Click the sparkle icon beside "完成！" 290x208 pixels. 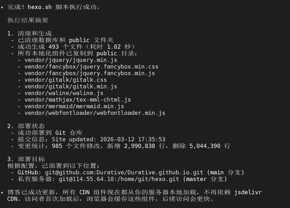pyautogui.click(x=2, y=7)
